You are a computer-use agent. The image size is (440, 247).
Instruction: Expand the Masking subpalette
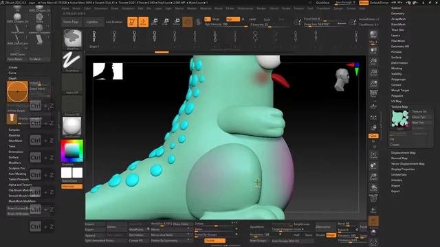(397, 69)
